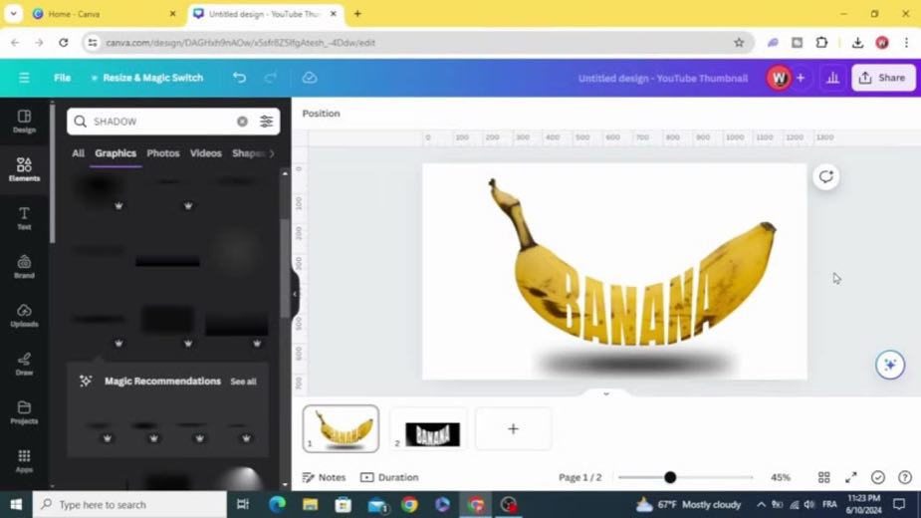Open the Notes panel
Viewport: 921px width, 518px height.
324,477
